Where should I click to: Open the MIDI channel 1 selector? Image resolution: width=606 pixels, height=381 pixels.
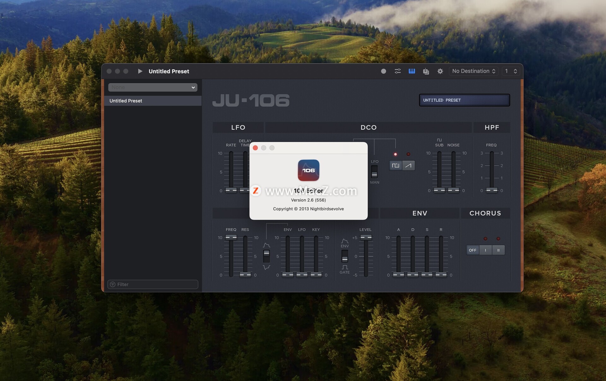coord(511,71)
